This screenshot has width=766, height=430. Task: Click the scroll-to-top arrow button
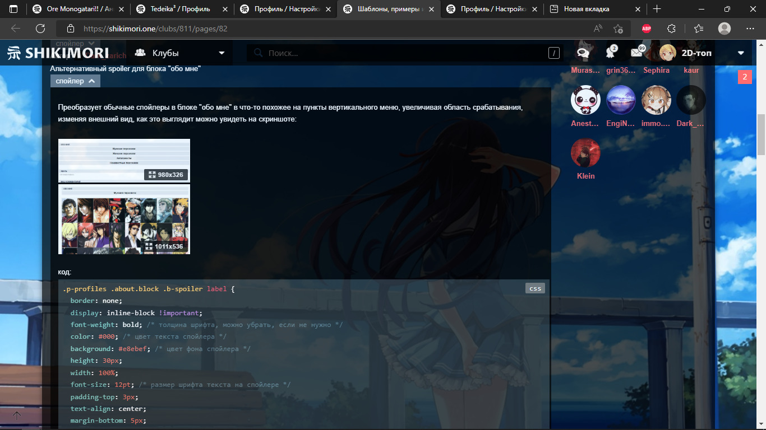tap(17, 415)
